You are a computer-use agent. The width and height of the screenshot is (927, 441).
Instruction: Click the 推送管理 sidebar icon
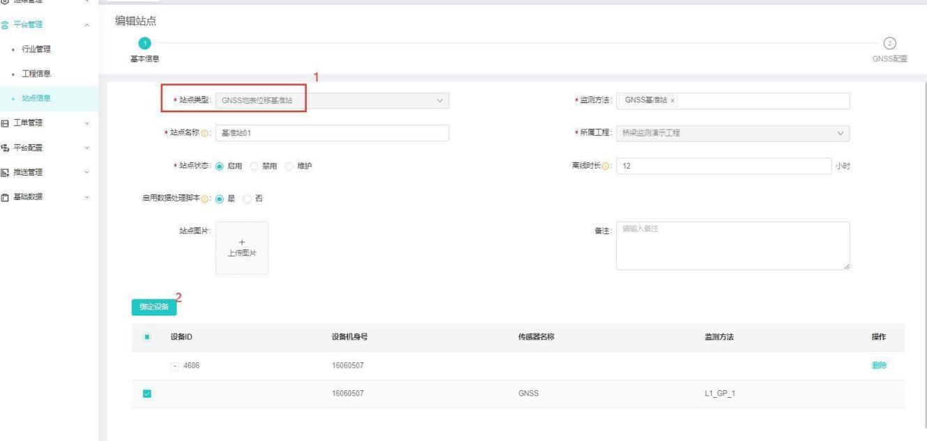pyautogui.click(x=6, y=172)
